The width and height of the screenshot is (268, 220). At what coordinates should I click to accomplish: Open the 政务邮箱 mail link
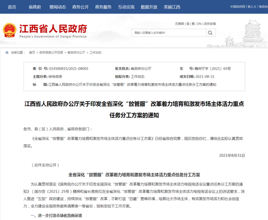click(x=210, y=24)
